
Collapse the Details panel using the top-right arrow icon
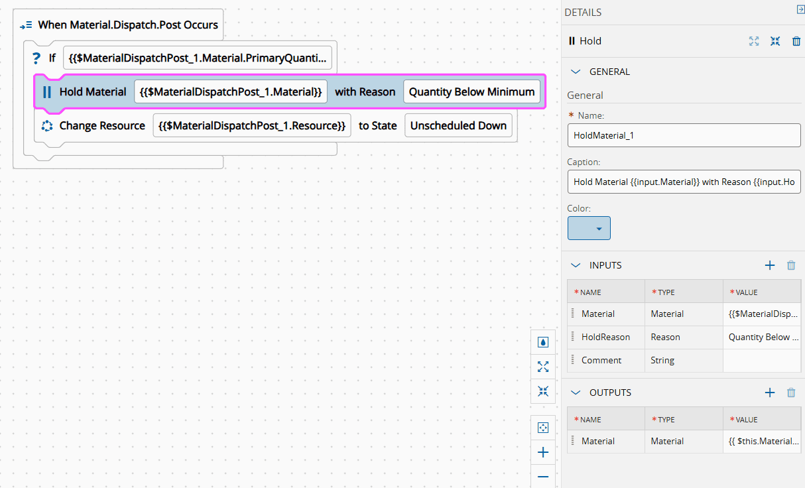800,9
